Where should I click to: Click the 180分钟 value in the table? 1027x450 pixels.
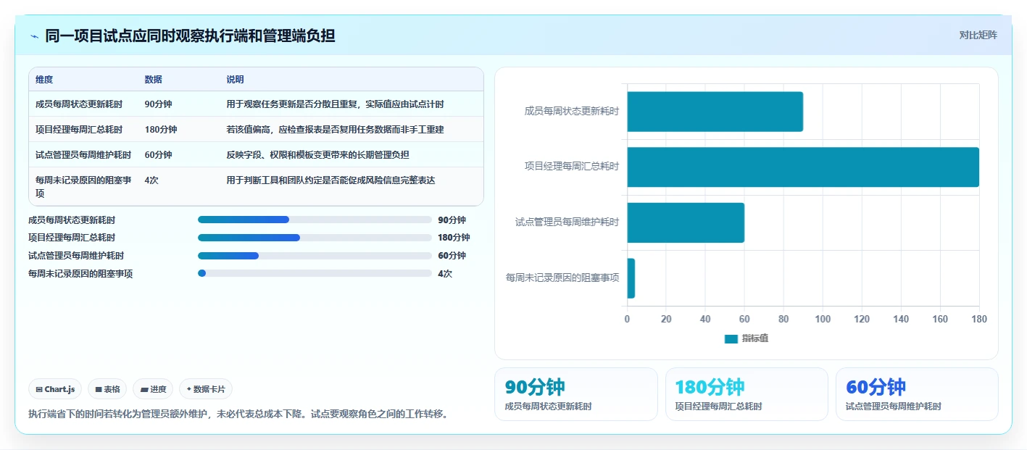coord(161,130)
